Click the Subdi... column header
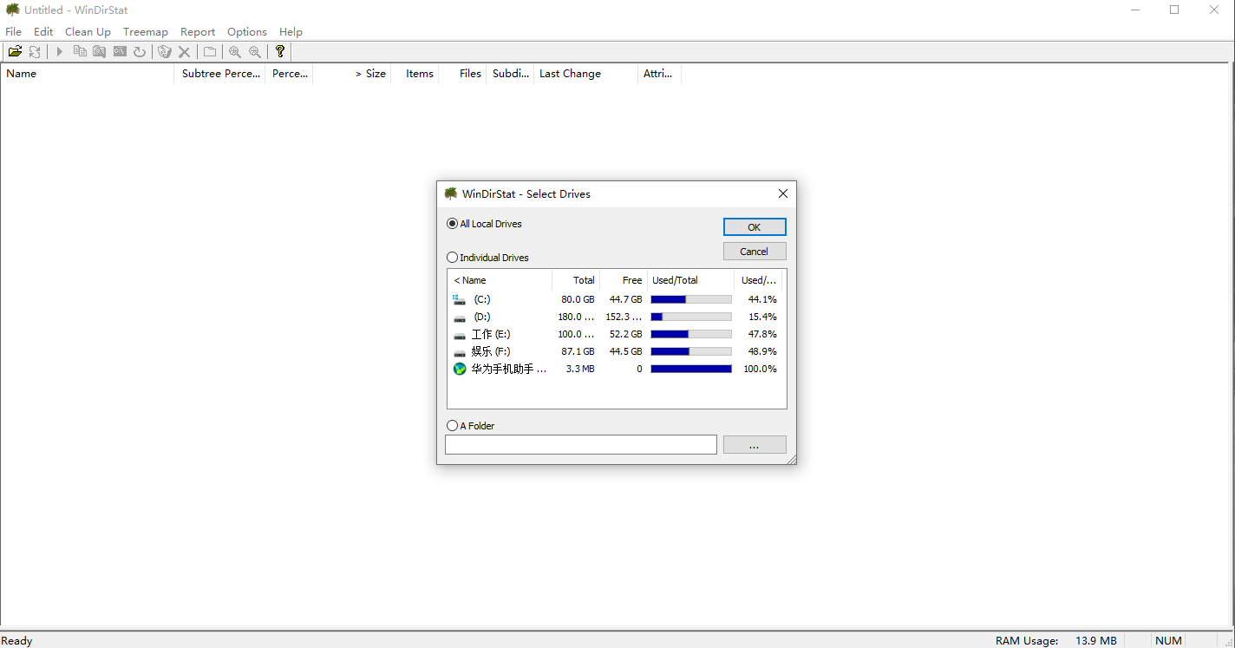Image resolution: width=1235 pixels, height=648 pixels. (511, 74)
